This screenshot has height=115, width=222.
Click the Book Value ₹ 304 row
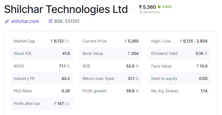pos(110,54)
